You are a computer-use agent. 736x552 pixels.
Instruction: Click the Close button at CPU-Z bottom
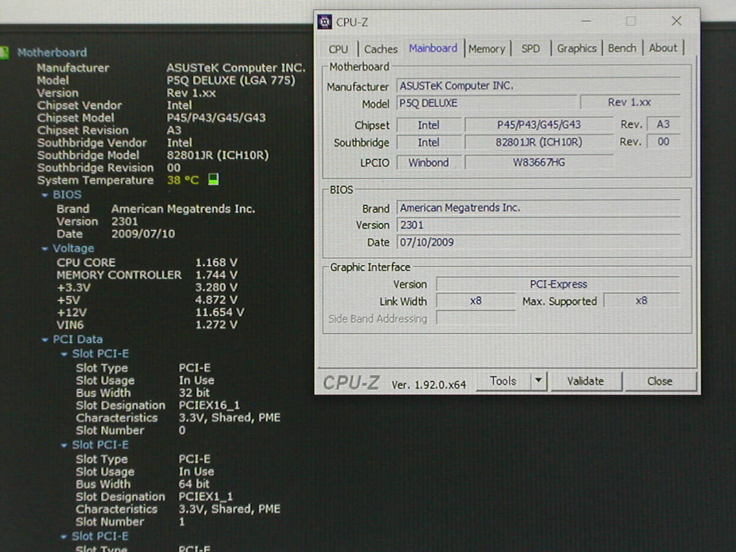pyautogui.click(x=660, y=381)
